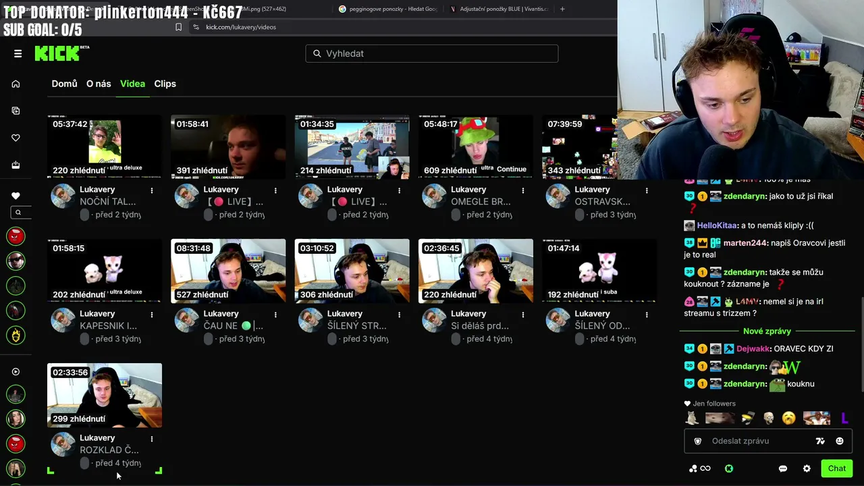
Task: Play the 05:48:17 video thumbnail
Action: tap(476, 146)
